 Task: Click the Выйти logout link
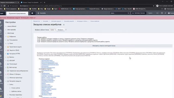click(x=150, y=13)
